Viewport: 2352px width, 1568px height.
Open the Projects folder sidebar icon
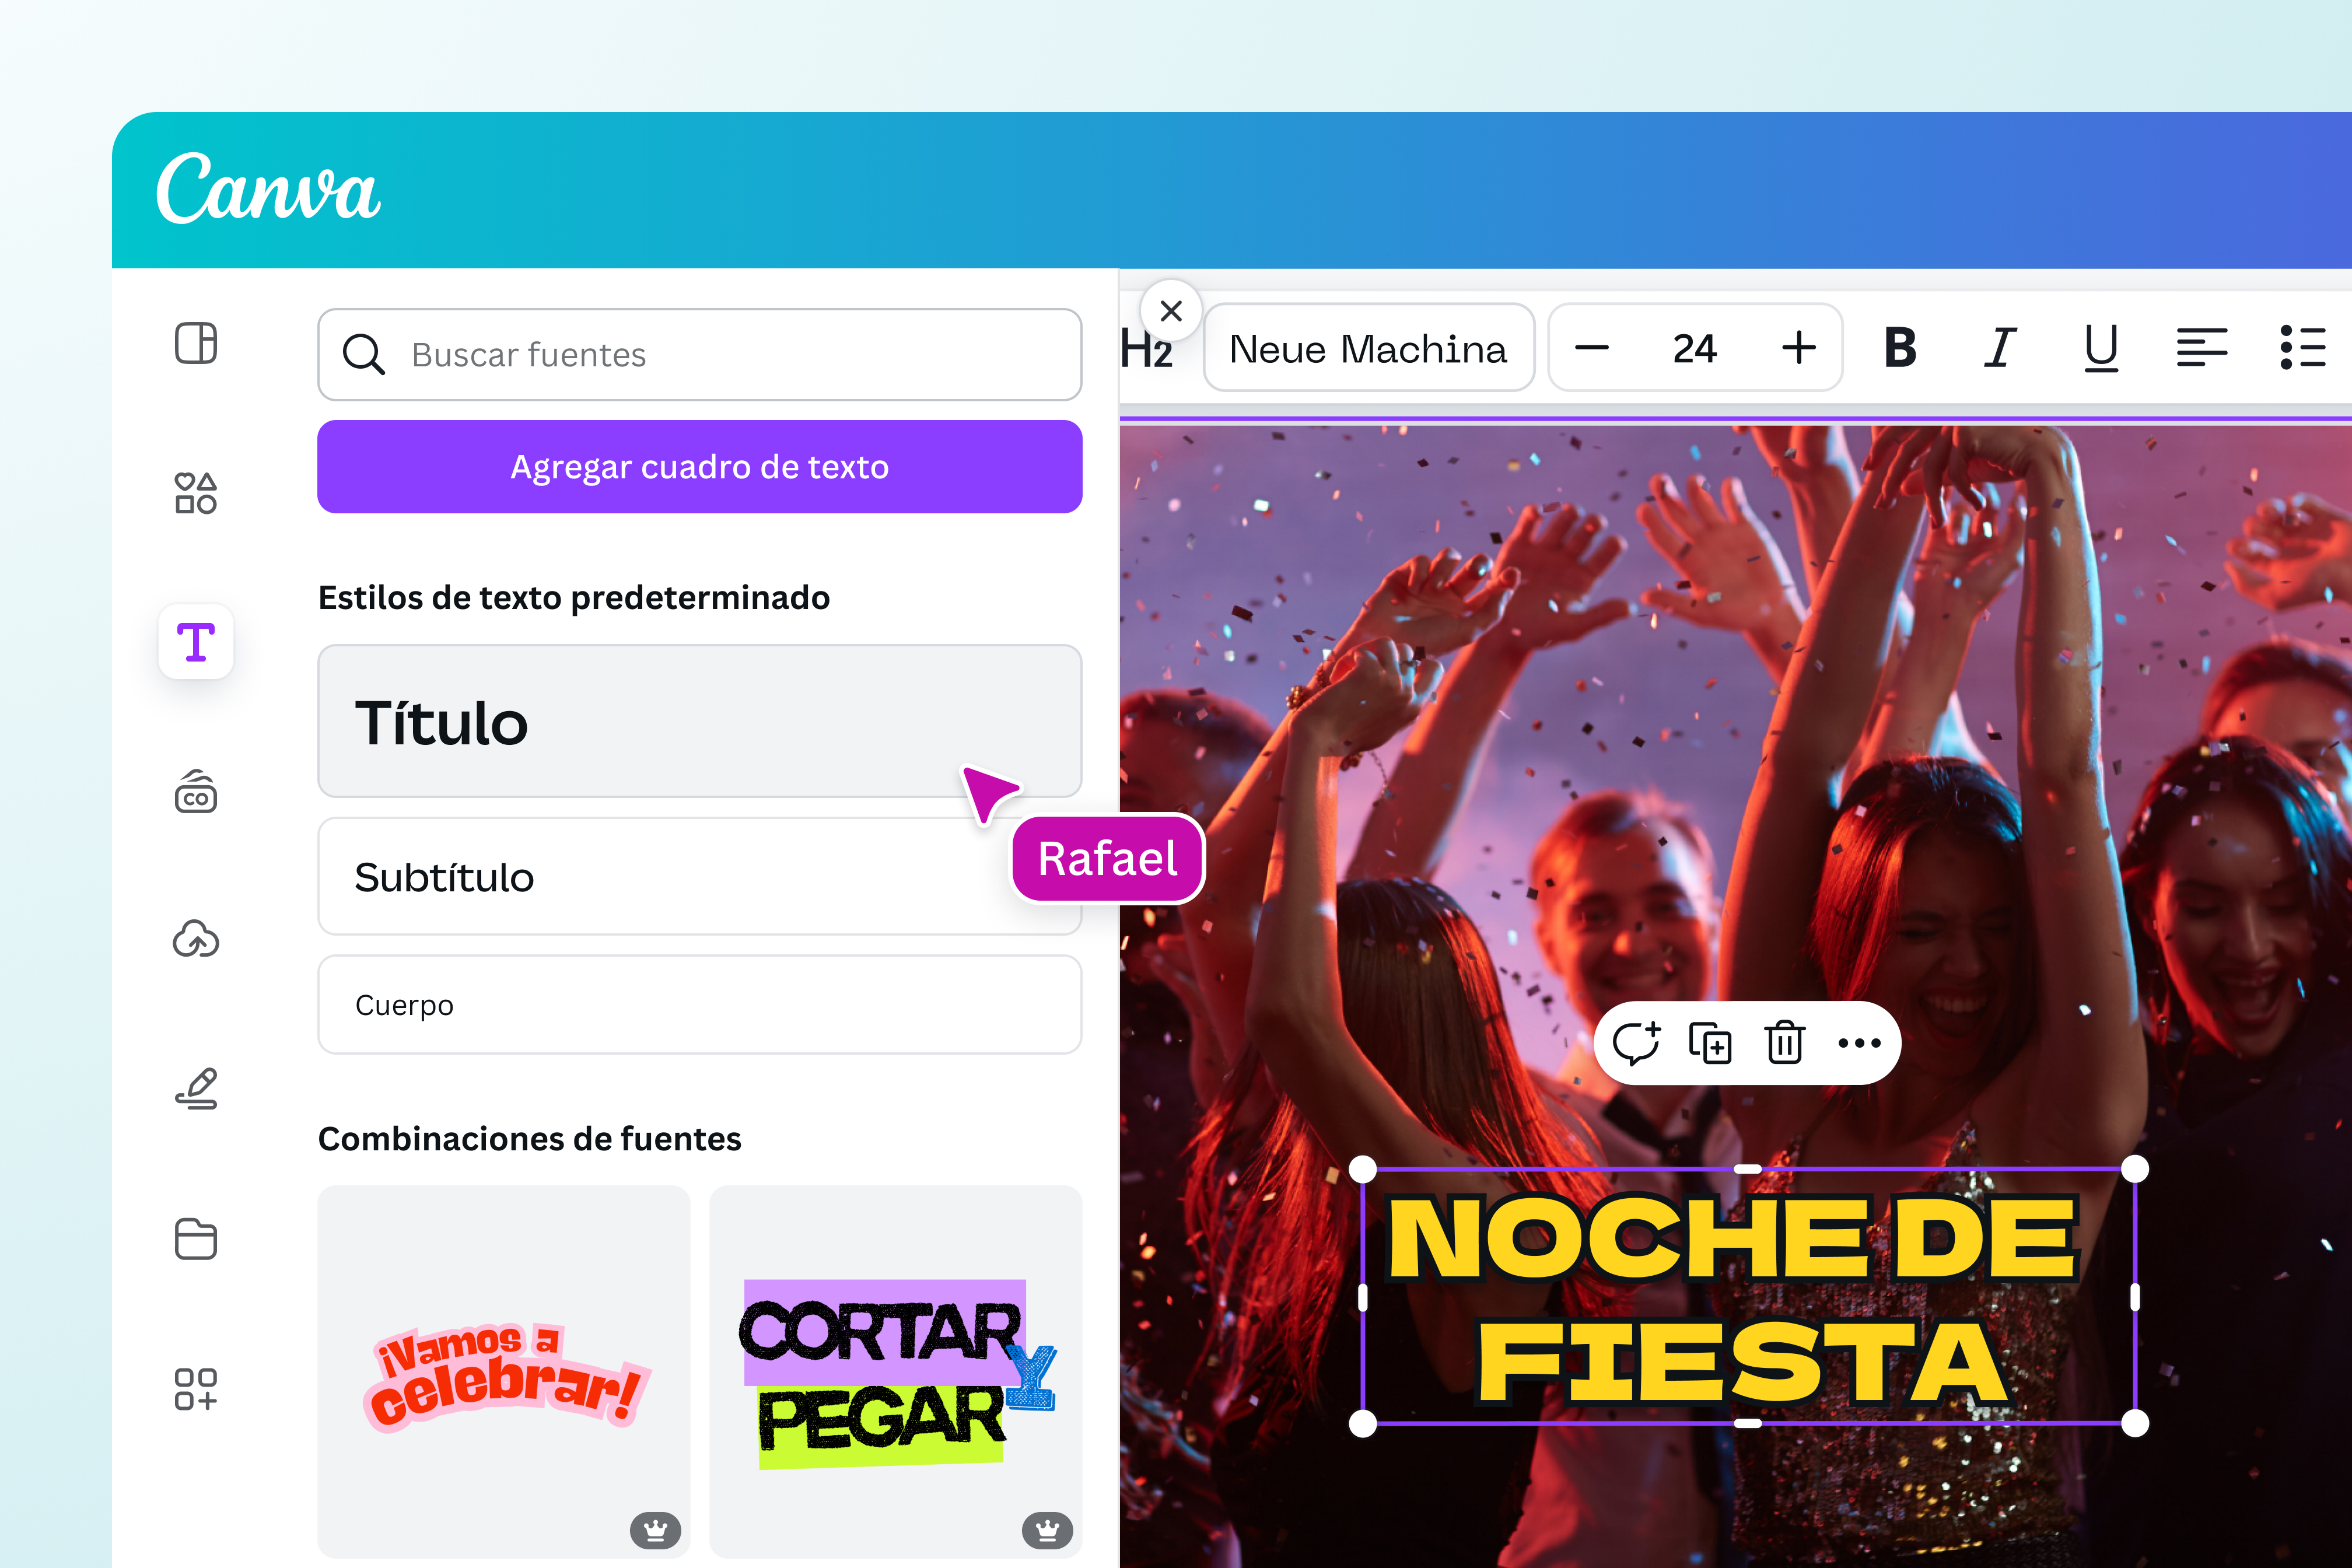pos(196,1239)
